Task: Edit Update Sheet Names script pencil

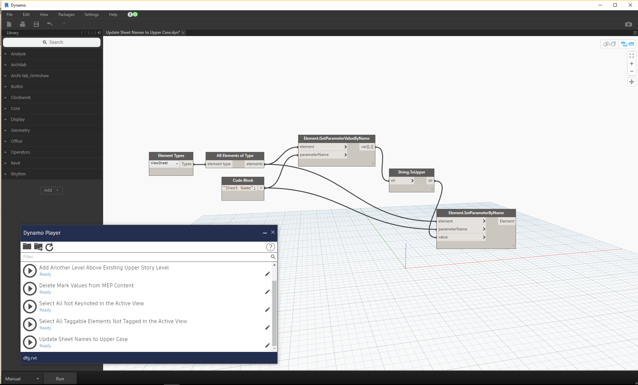Action: [x=267, y=346]
